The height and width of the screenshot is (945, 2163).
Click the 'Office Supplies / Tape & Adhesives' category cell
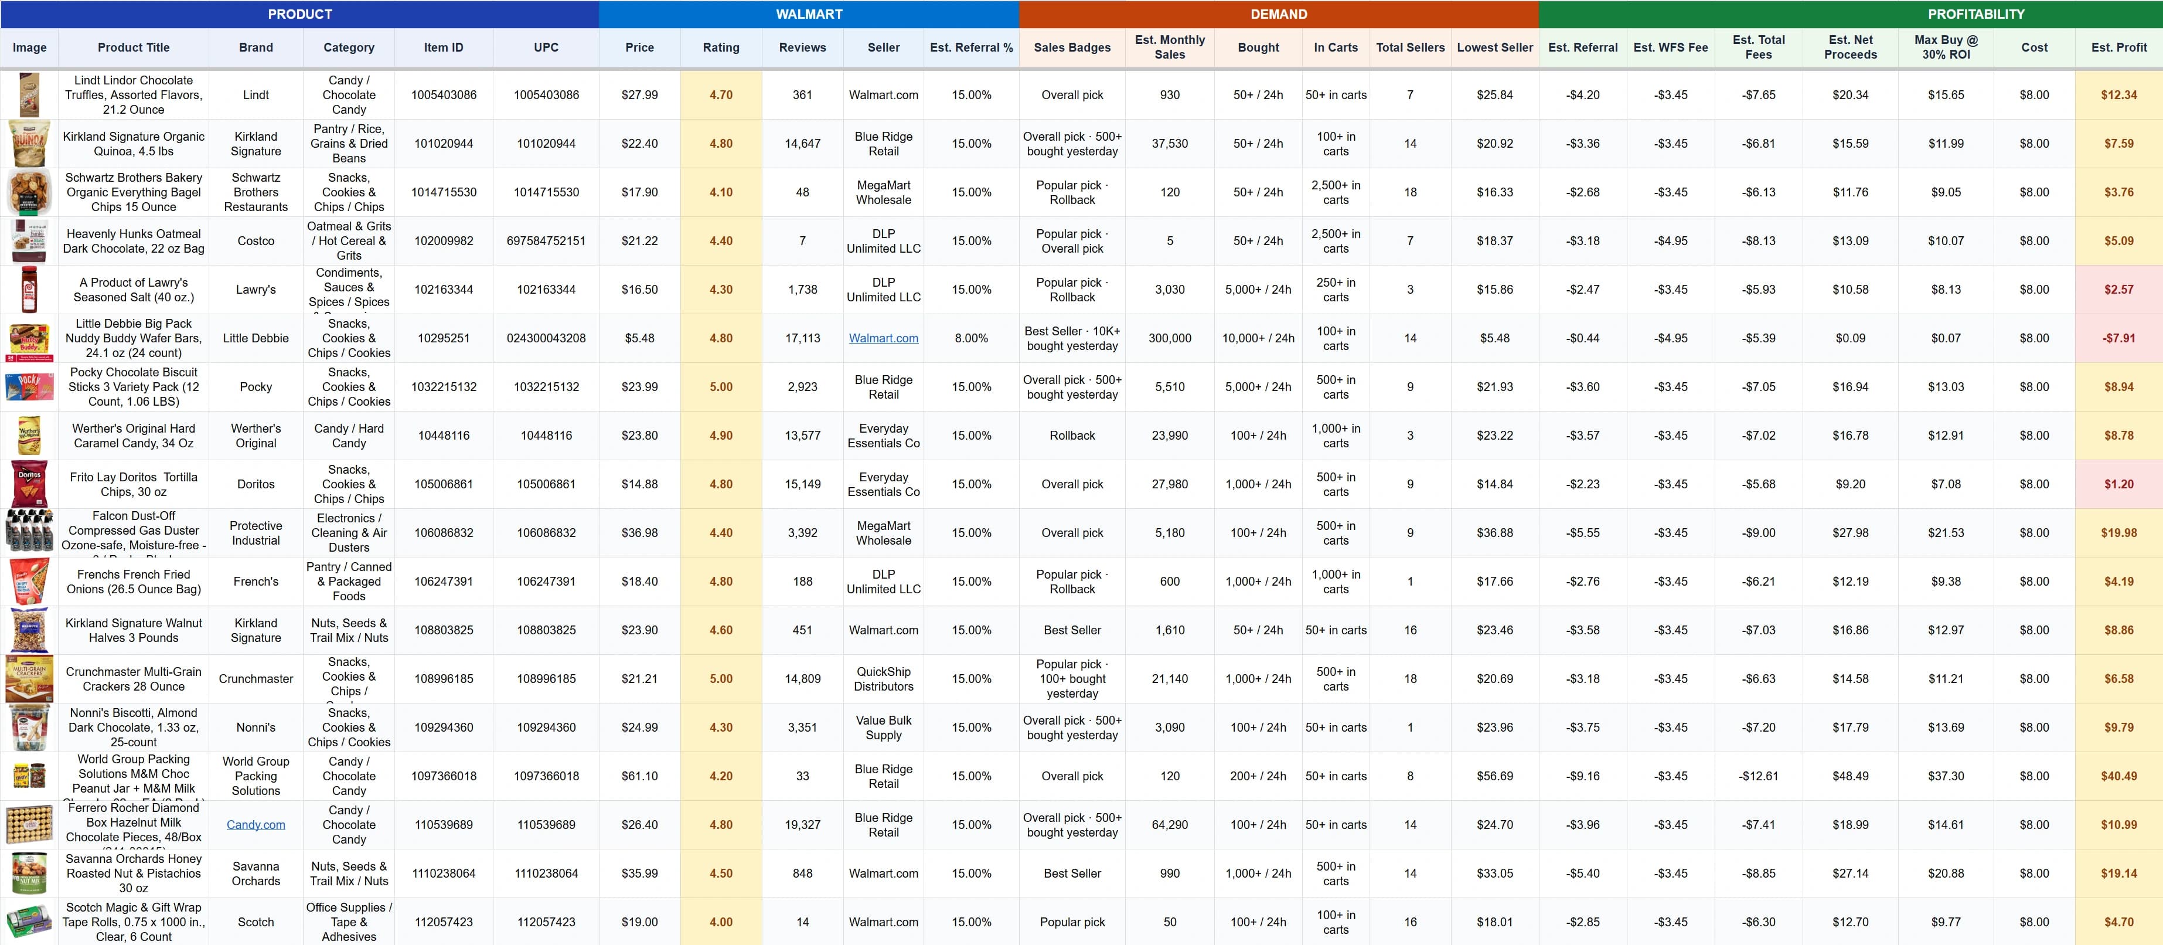click(x=349, y=922)
